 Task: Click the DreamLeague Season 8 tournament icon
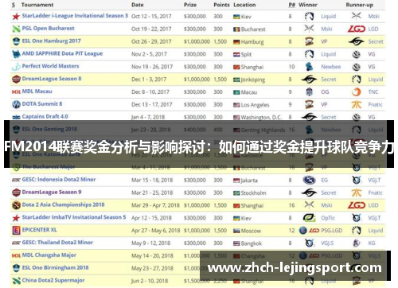(16, 79)
